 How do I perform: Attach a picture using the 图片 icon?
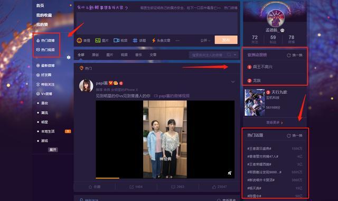(98, 41)
